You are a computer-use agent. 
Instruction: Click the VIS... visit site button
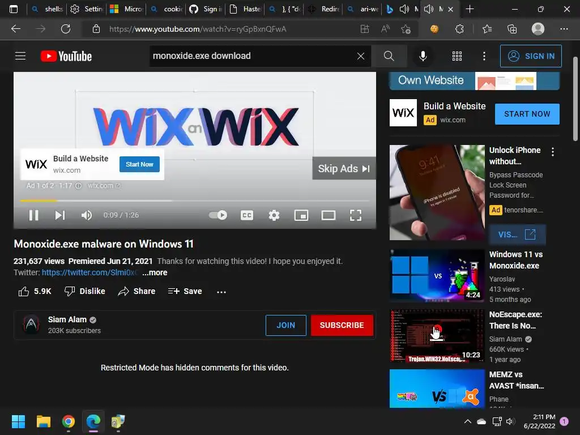point(517,234)
